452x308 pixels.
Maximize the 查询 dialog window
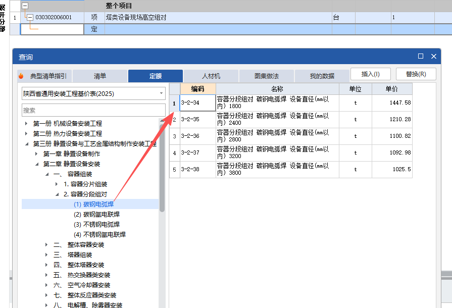(x=421, y=56)
